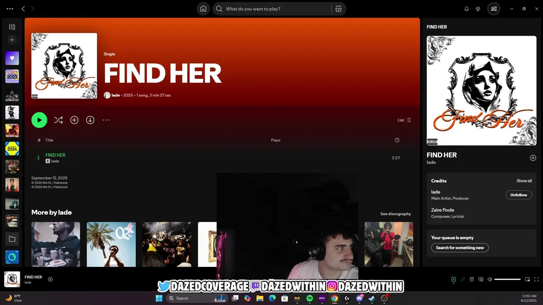Enable shuffle for FIND HER
543x305 pixels.
pos(59,120)
